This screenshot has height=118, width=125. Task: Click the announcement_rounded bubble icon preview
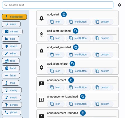click(x=41, y=116)
